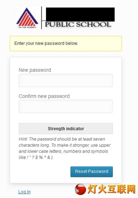The image size is (138, 198).
Task: Focus the New password field
Action: tap(66, 80)
